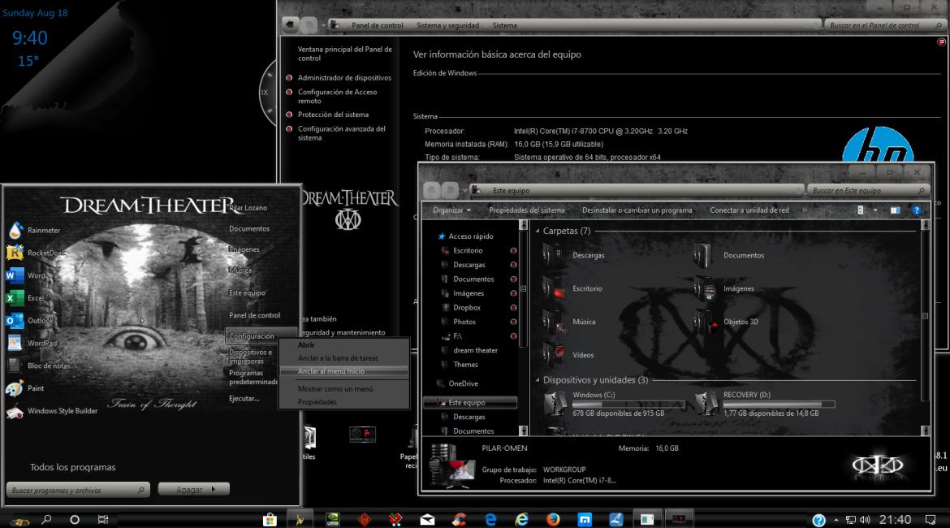Image resolution: width=950 pixels, height=528 pixels.
Task: Start Excel from the Start menu
Action: pyautogui.click(x=35, y=298)
